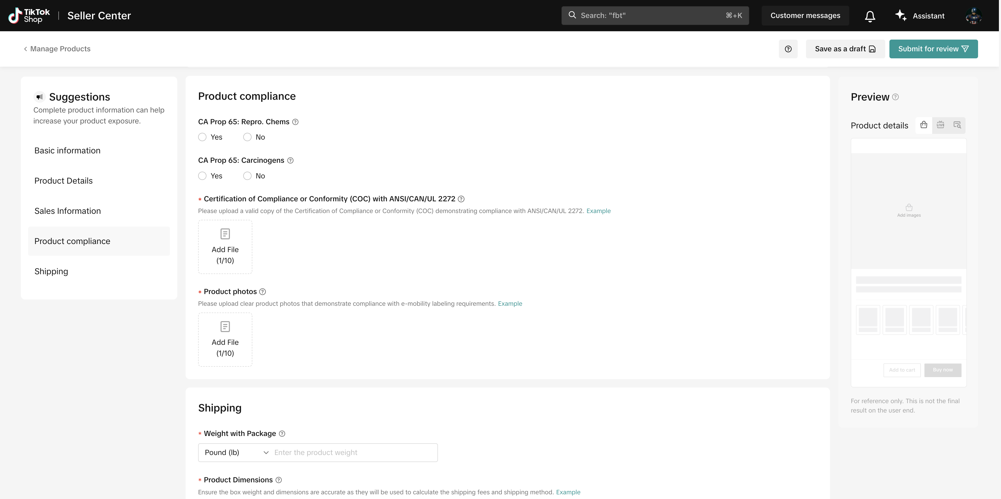
Task: Select No for CA Prop 65 Carcinogens
Action: click(x=247, y=176)
